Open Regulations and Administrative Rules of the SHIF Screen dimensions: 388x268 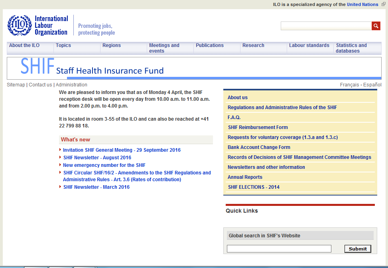(282, 108)
